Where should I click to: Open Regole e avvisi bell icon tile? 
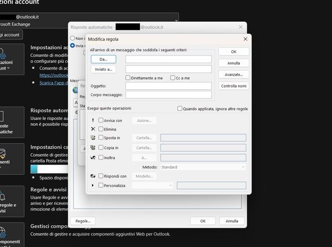[11, 201]
